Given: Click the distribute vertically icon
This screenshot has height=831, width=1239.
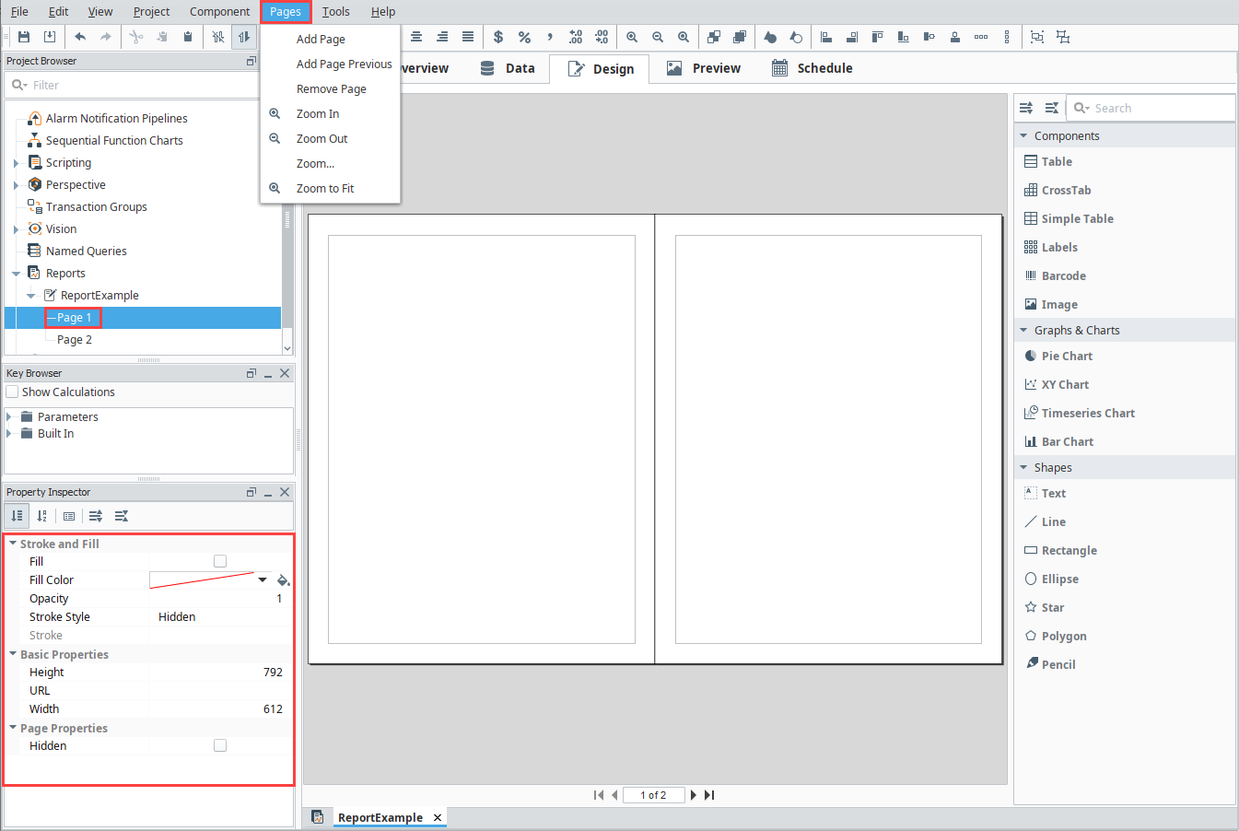Looking at the screenshot, I should [x=1007, y=37].
